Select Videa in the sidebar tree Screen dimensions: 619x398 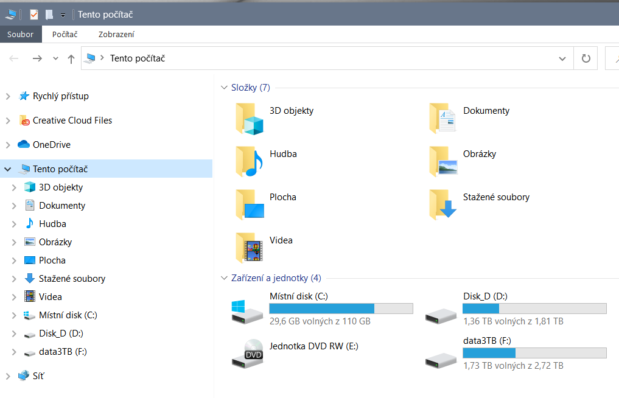pyautogui.click(x=50, y=297)
